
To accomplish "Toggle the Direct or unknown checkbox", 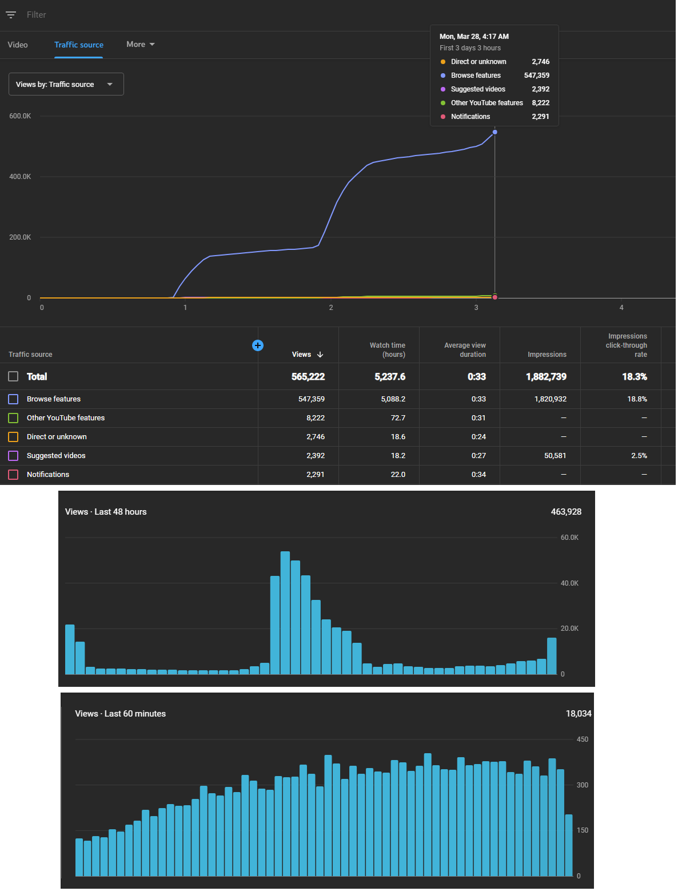I will [x=13, y=437].
